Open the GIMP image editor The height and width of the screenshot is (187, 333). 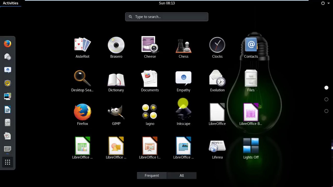click(116, 115)
